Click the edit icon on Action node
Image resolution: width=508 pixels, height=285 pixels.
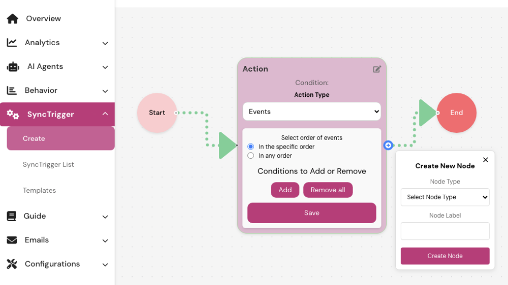click(377, 69)
